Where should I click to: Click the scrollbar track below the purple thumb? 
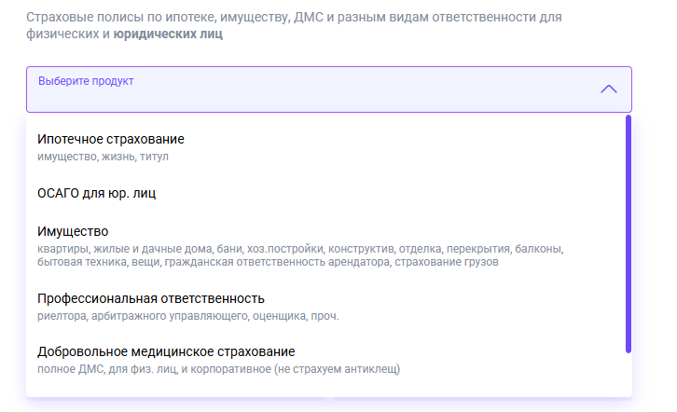pyautogui.click(x=629, y=375)
